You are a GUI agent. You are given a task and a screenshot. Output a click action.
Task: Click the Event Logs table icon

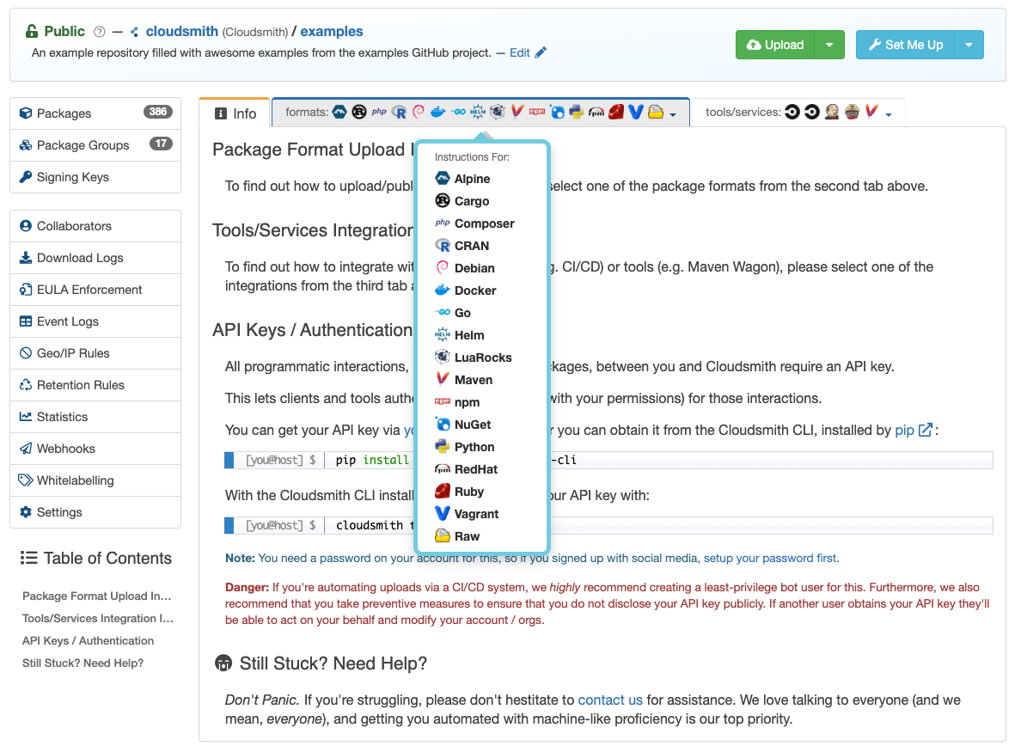[26, 321]
